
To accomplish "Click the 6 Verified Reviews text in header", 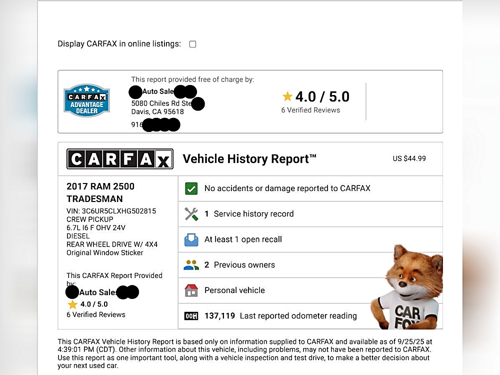I will pyautogui.click(x=310, y=110).
